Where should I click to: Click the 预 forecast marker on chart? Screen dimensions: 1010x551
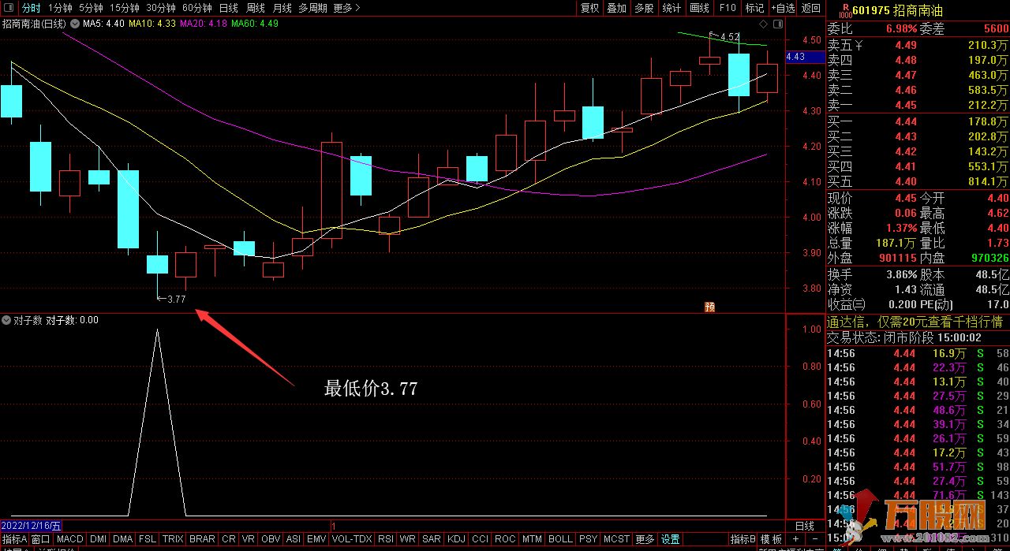[x=709, y=307]
